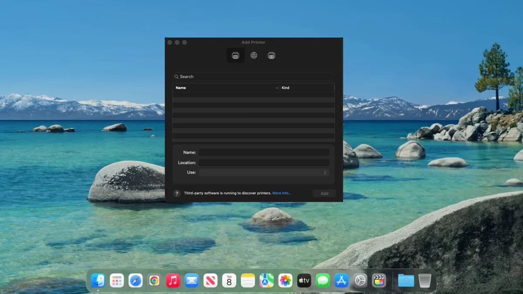This screenshot has height=294, width=523.
Task: Click the dimmed Add button
Action: coord(324,193)
